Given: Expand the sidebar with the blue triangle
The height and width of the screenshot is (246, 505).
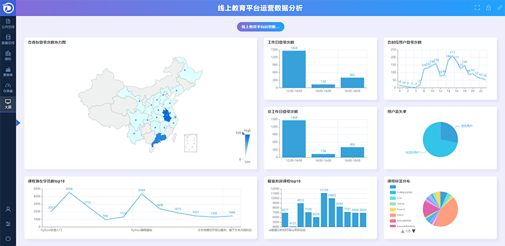Looking at the screenshot, I should tap(18, 122).
